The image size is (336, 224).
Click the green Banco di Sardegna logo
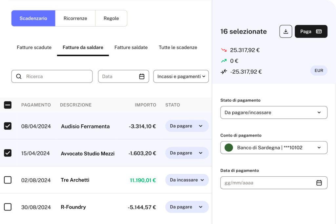[229, 148]
